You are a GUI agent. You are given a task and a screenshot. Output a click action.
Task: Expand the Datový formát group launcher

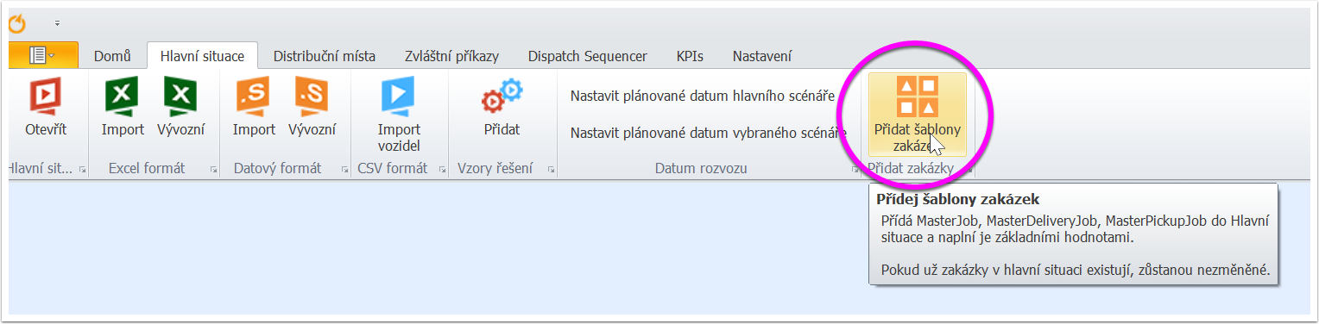[344, 170]
